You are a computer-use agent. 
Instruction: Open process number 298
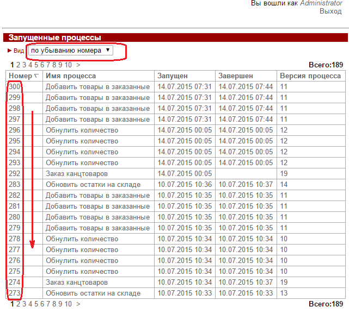(x=15, y=108)
